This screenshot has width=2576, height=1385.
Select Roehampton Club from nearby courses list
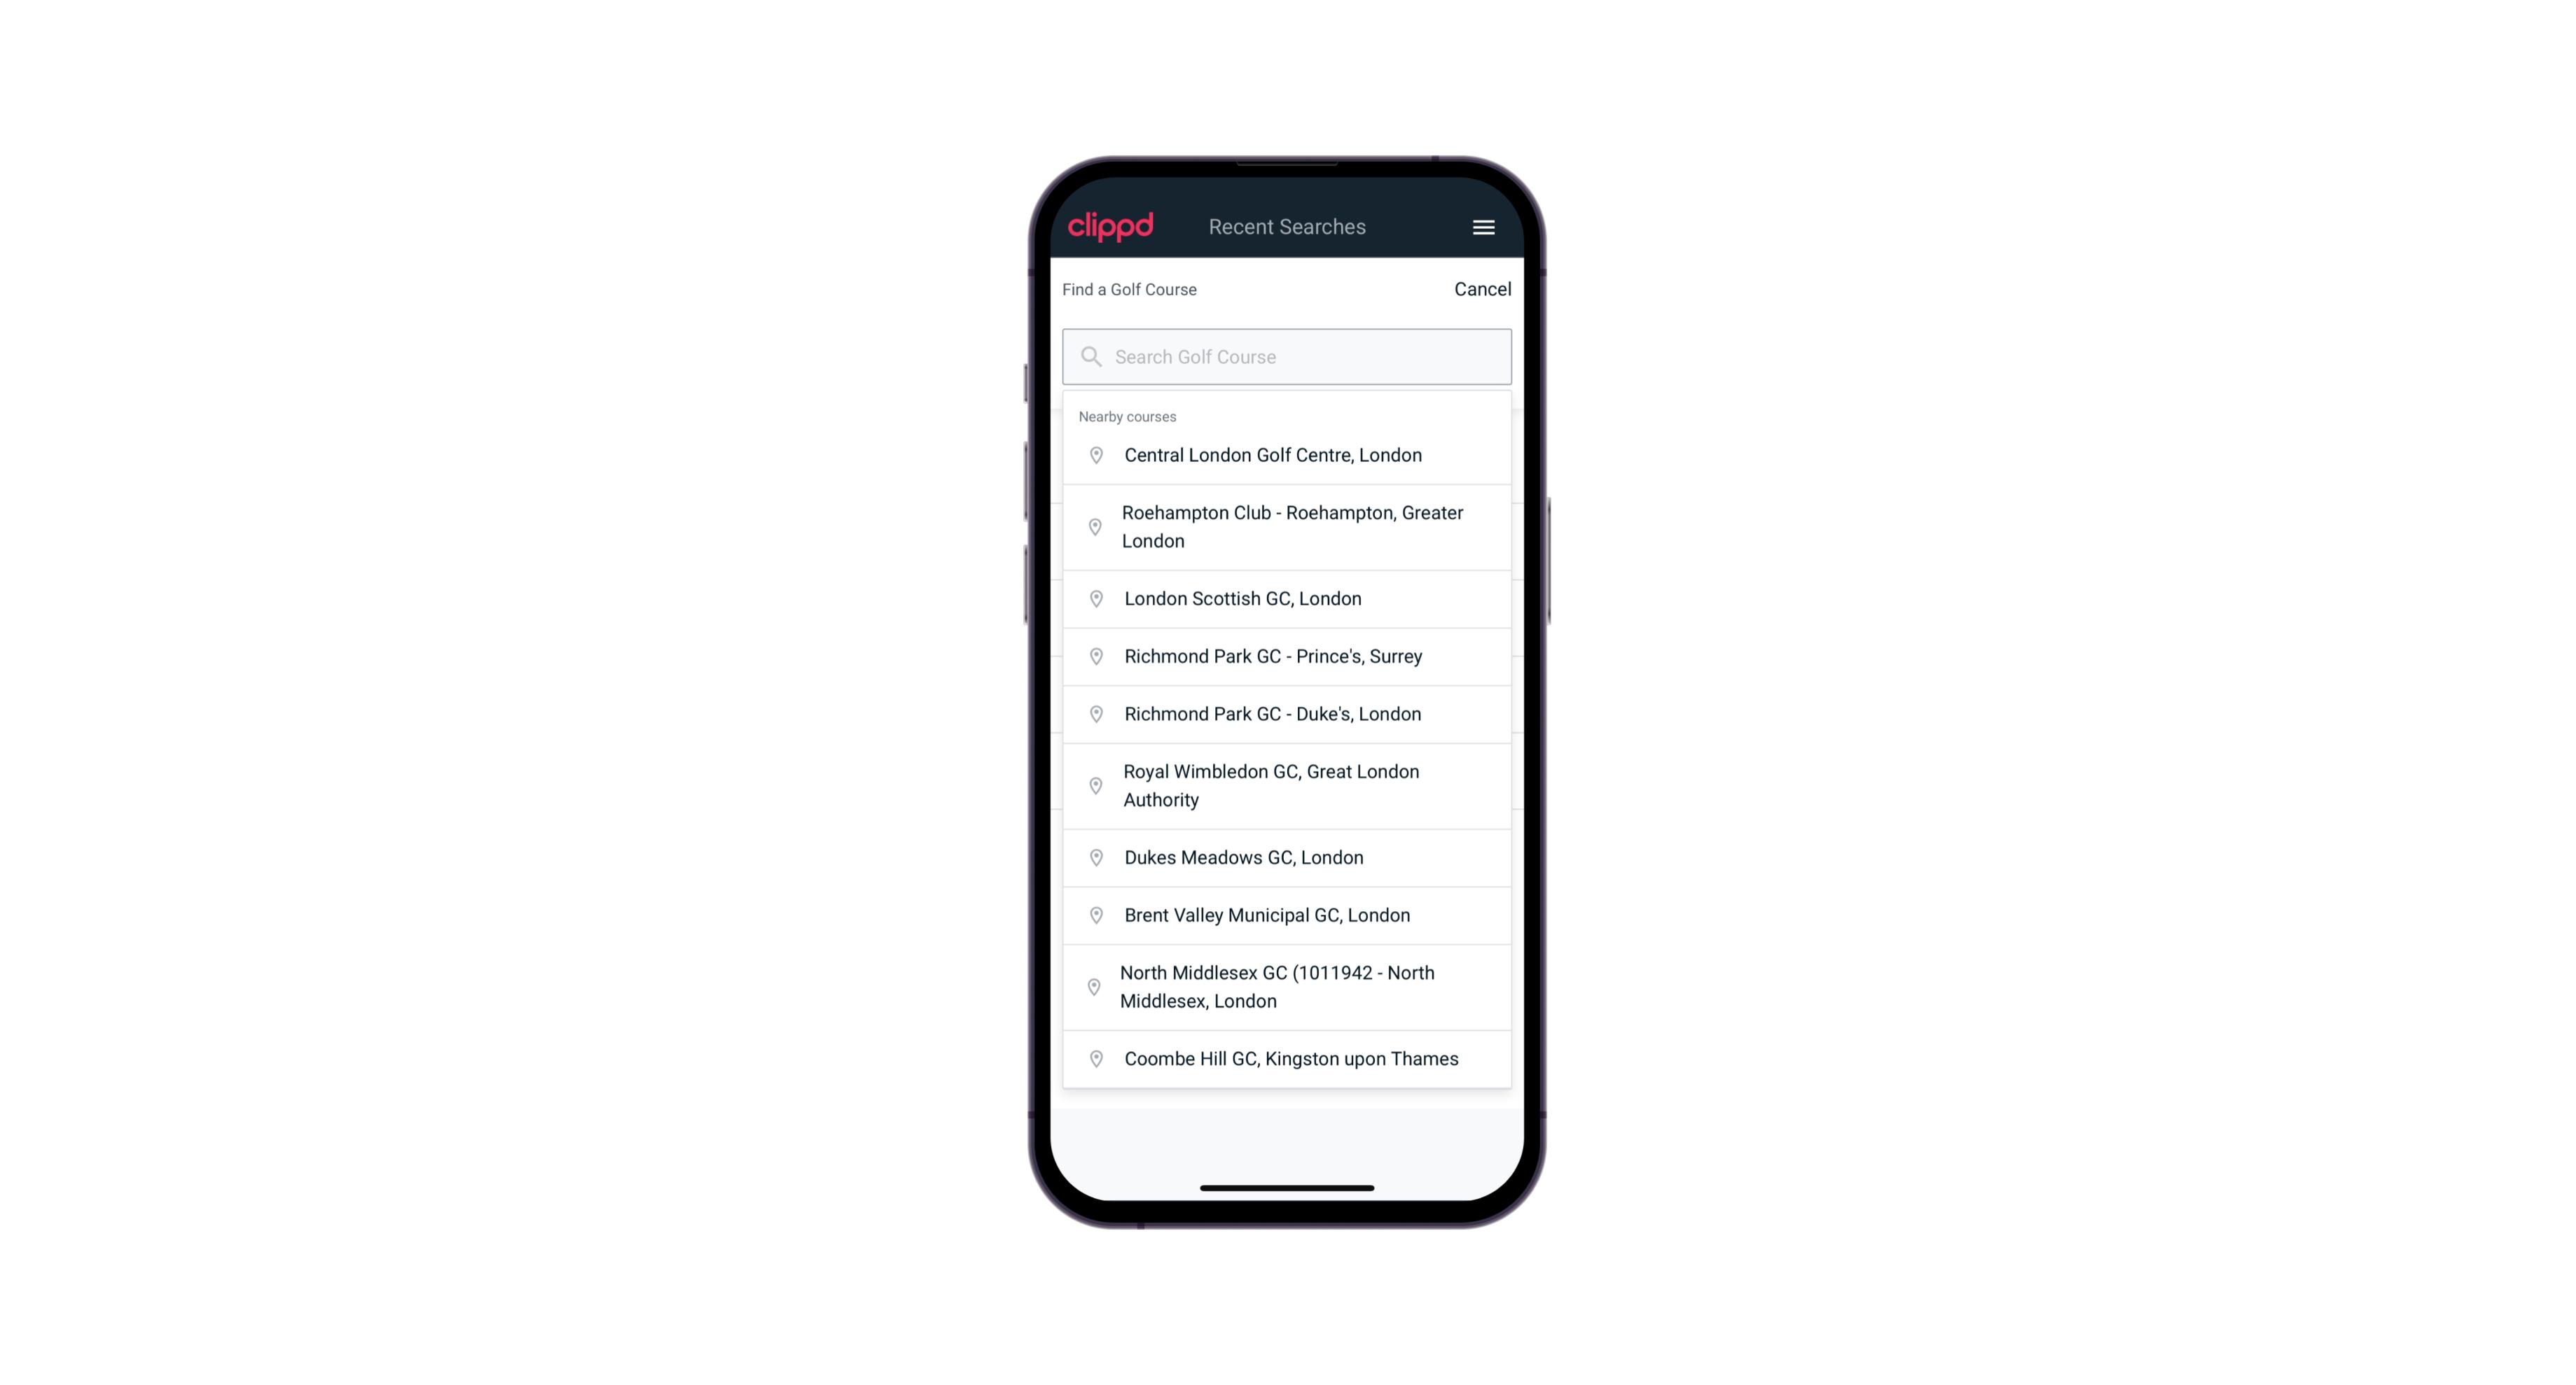coord(1287,527)
